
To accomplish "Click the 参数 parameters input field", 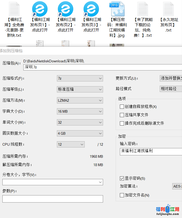I will click(52, 199).
